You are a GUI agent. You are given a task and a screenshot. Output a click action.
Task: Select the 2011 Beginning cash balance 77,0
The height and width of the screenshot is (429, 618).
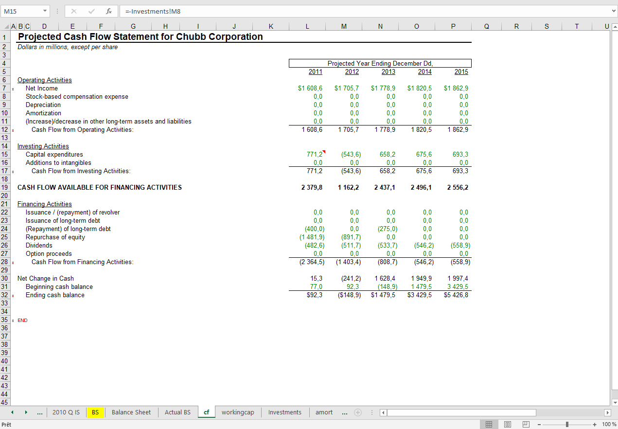pyautogui.click(x=307, y=286)
